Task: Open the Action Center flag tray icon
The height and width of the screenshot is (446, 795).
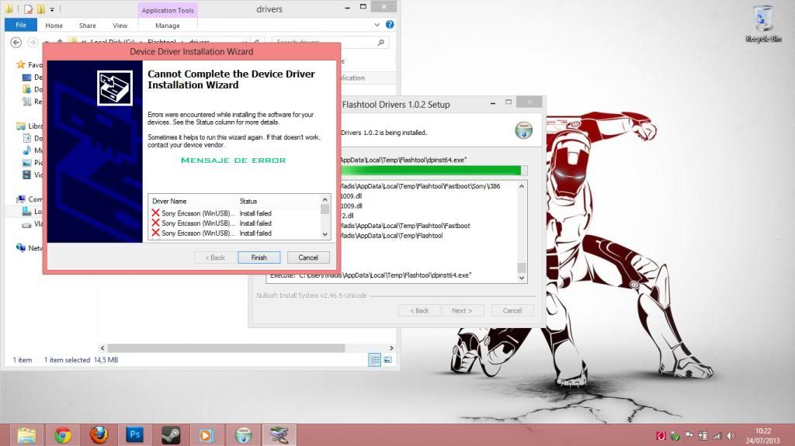Action: click(x=689, y=436)
